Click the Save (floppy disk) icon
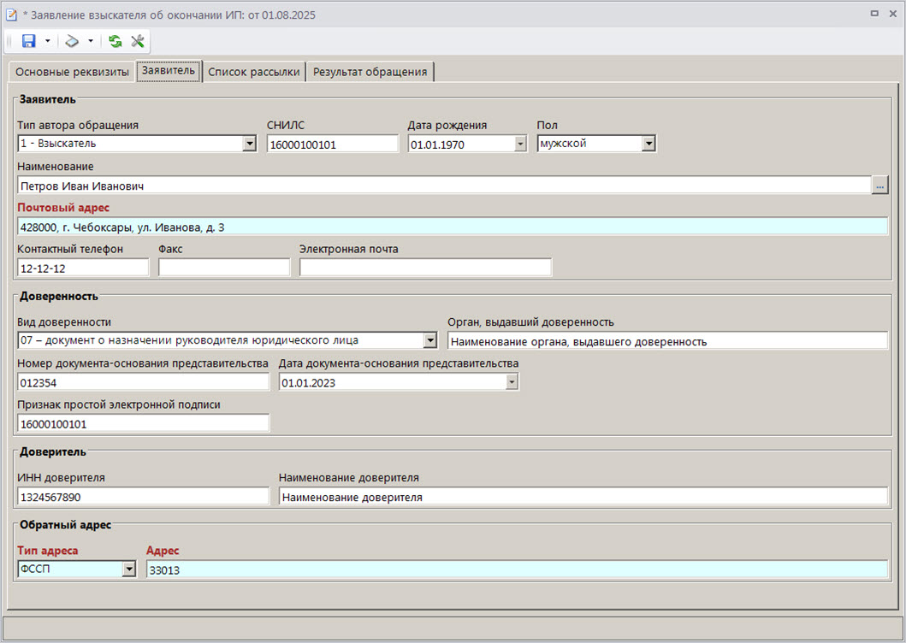906x643 pixels. point(28,41)
